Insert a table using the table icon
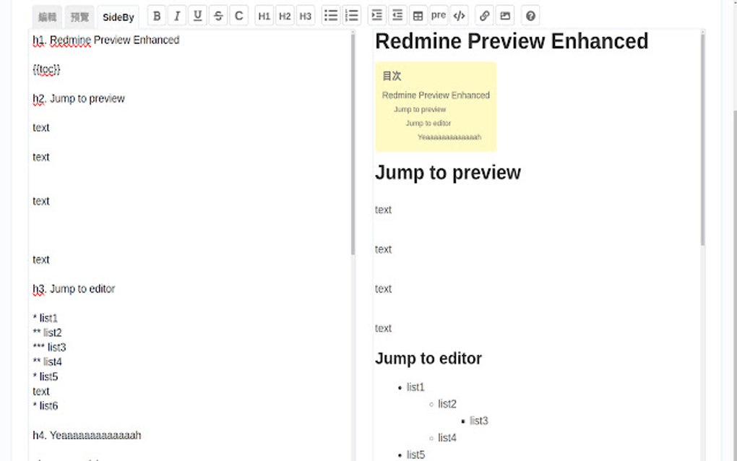 [x=418, y=15]
